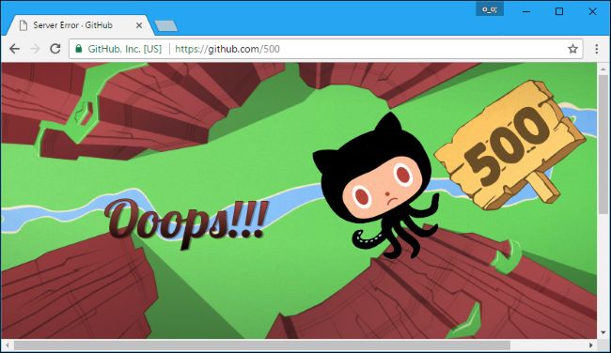Screen dimensions: 611x353
Task: Click the Octocat mascot image
Action: tap(377, 186)
